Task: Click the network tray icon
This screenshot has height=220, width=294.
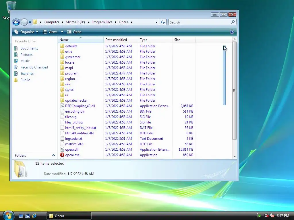Action: [x=266, y=216]
